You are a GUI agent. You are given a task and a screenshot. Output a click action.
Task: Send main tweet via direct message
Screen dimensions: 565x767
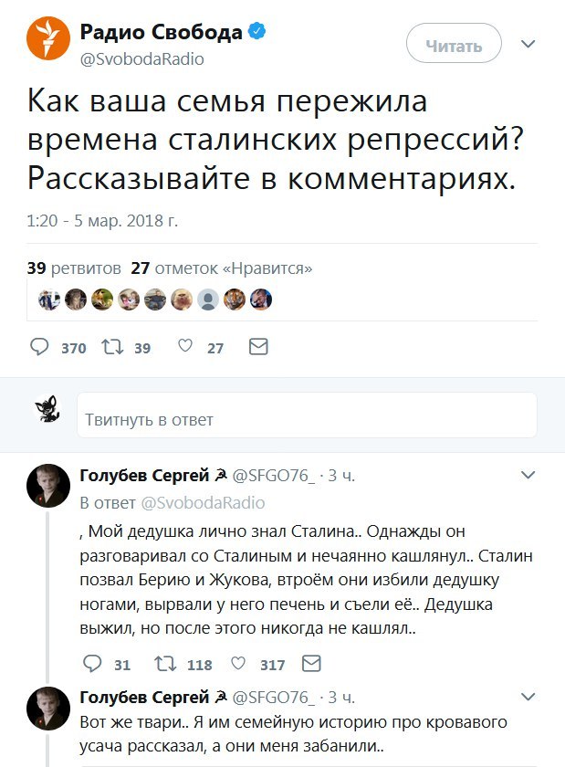click(258, 347)
